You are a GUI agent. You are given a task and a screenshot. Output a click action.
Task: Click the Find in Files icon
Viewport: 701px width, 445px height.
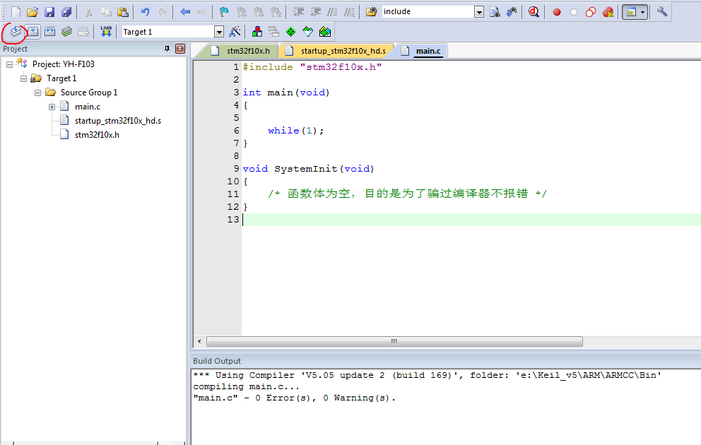495,12
